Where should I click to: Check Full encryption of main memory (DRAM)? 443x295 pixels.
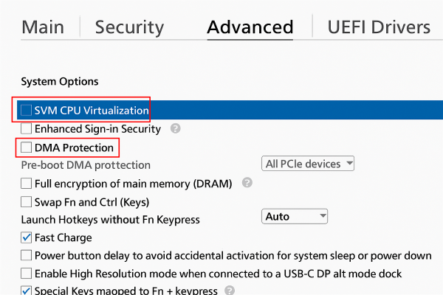[x=27, y=183]
